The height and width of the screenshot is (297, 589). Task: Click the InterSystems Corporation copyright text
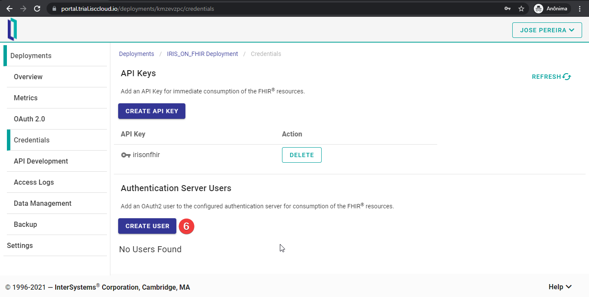pyautogui.click(x=97, y=287)
